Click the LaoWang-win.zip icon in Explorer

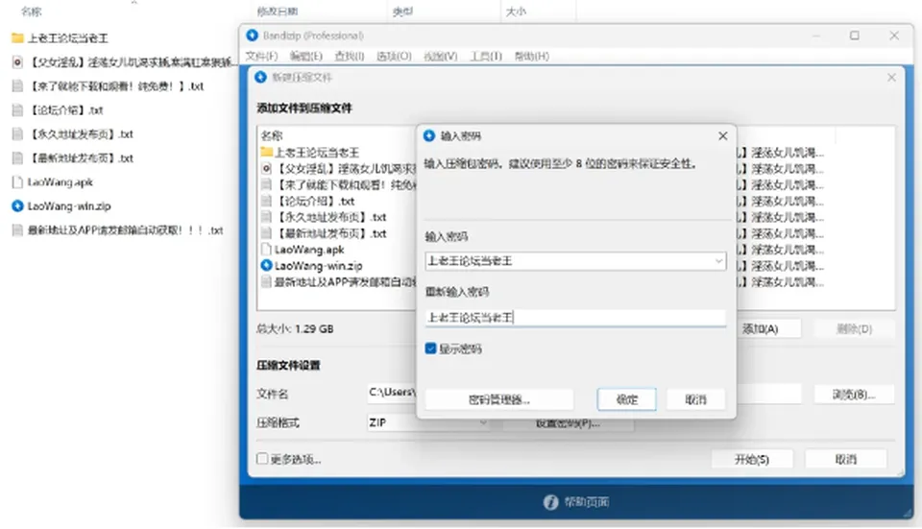17,205
